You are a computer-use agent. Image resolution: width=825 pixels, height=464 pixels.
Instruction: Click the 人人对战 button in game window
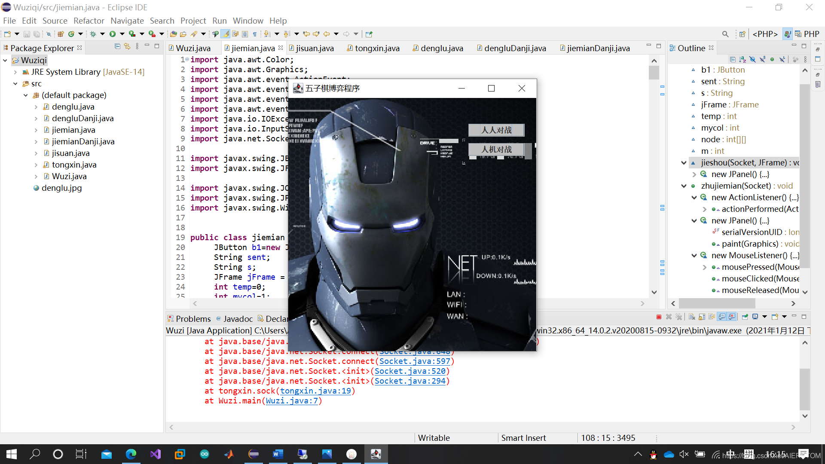[496, 130]
